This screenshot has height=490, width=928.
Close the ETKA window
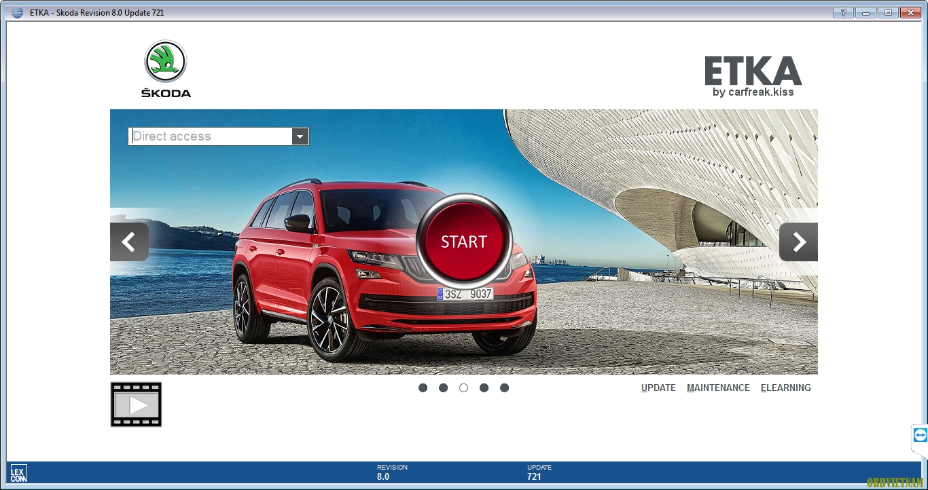tap(909, 12)
